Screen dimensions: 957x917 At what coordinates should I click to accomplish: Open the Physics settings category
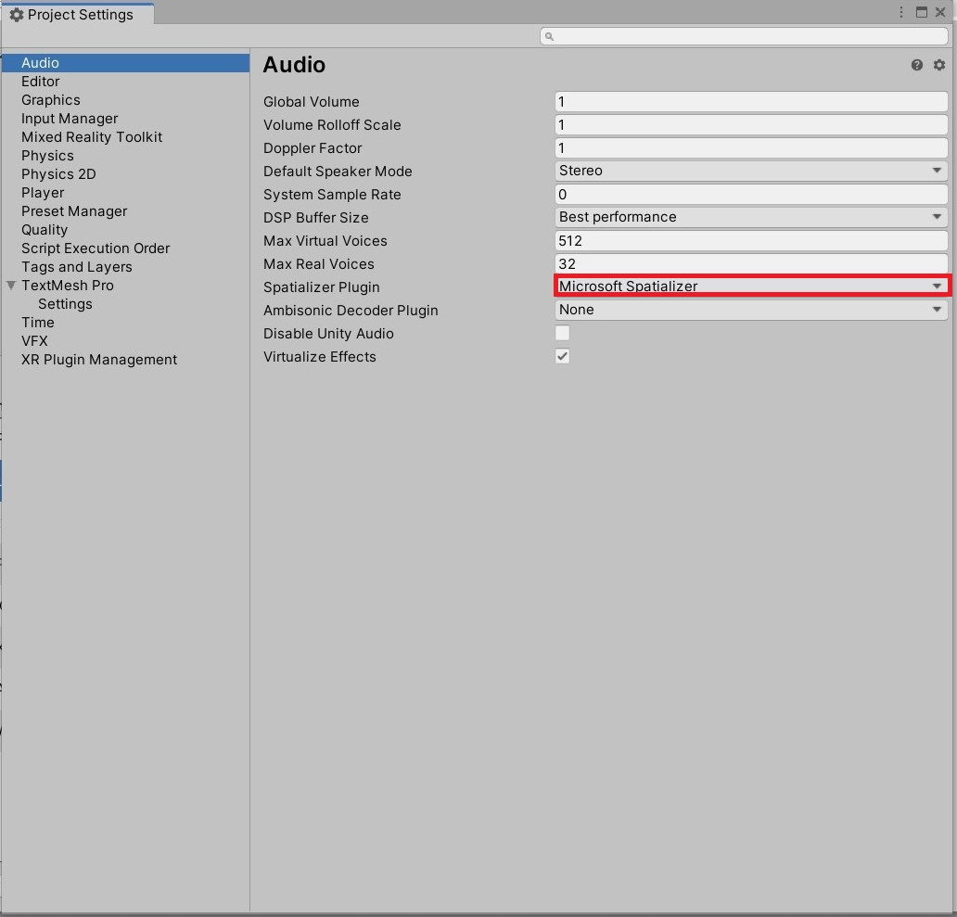coord(125,156)
